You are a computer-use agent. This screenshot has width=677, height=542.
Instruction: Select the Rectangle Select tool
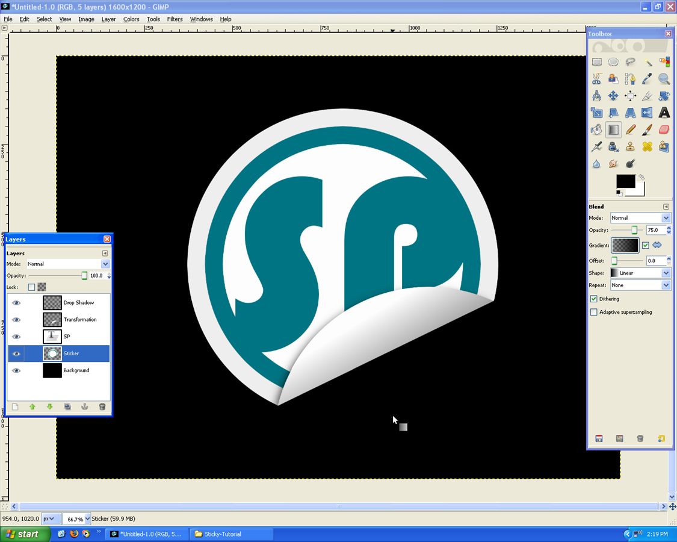[x=597, y=62]
